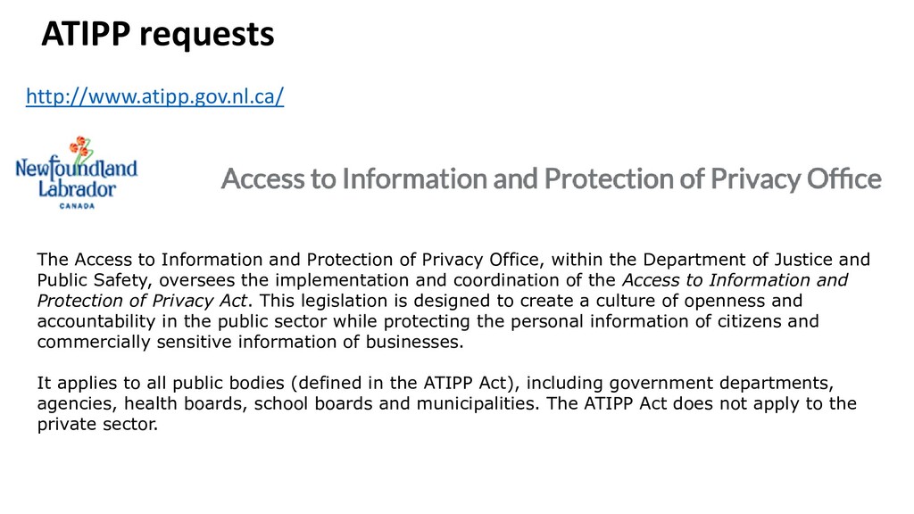The image size is (914, 514).
Task: Click the words "private sector." at the end
Action: [x=97, y=424]
